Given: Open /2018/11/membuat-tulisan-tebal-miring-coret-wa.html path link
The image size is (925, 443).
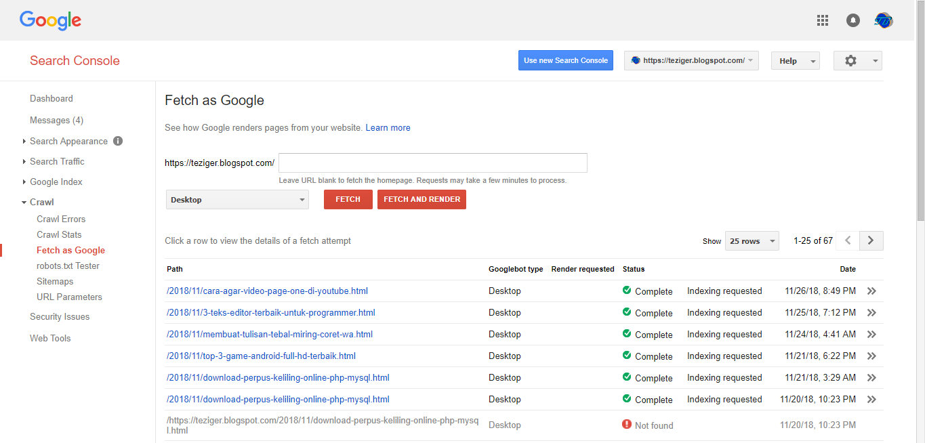Looking at the screenshot, I should 270,335.
